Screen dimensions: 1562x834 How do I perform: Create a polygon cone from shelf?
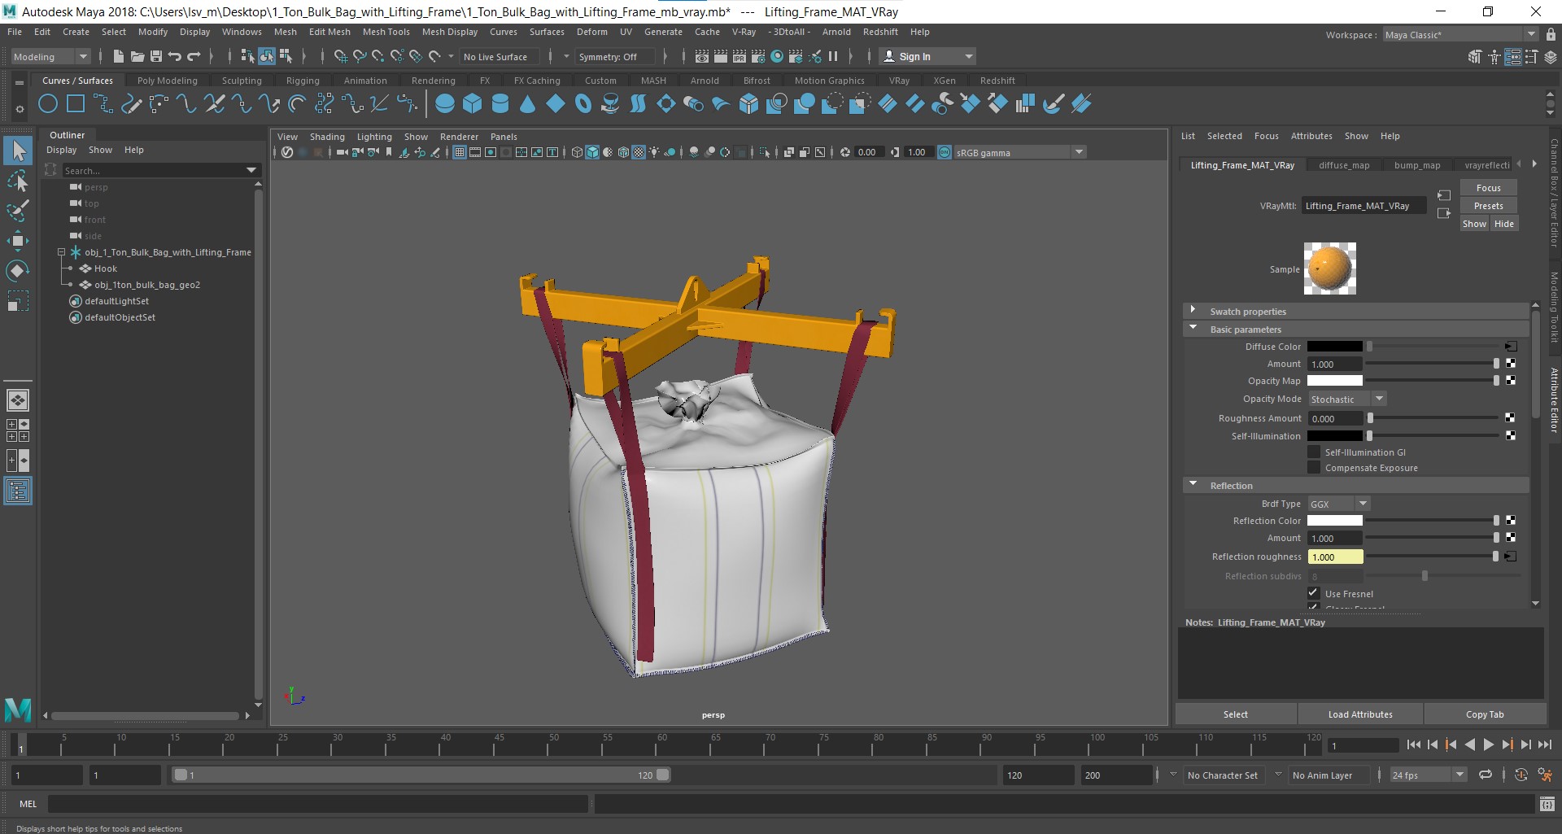coord(528,104)
